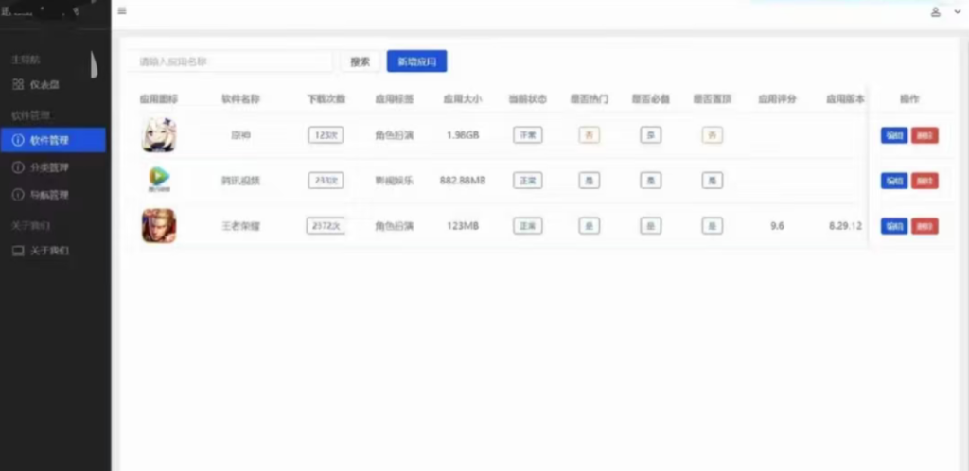The height and width of the screenshot is (471, 969).
Task: Click the software name 原神
Action: [x=241, y=135]
